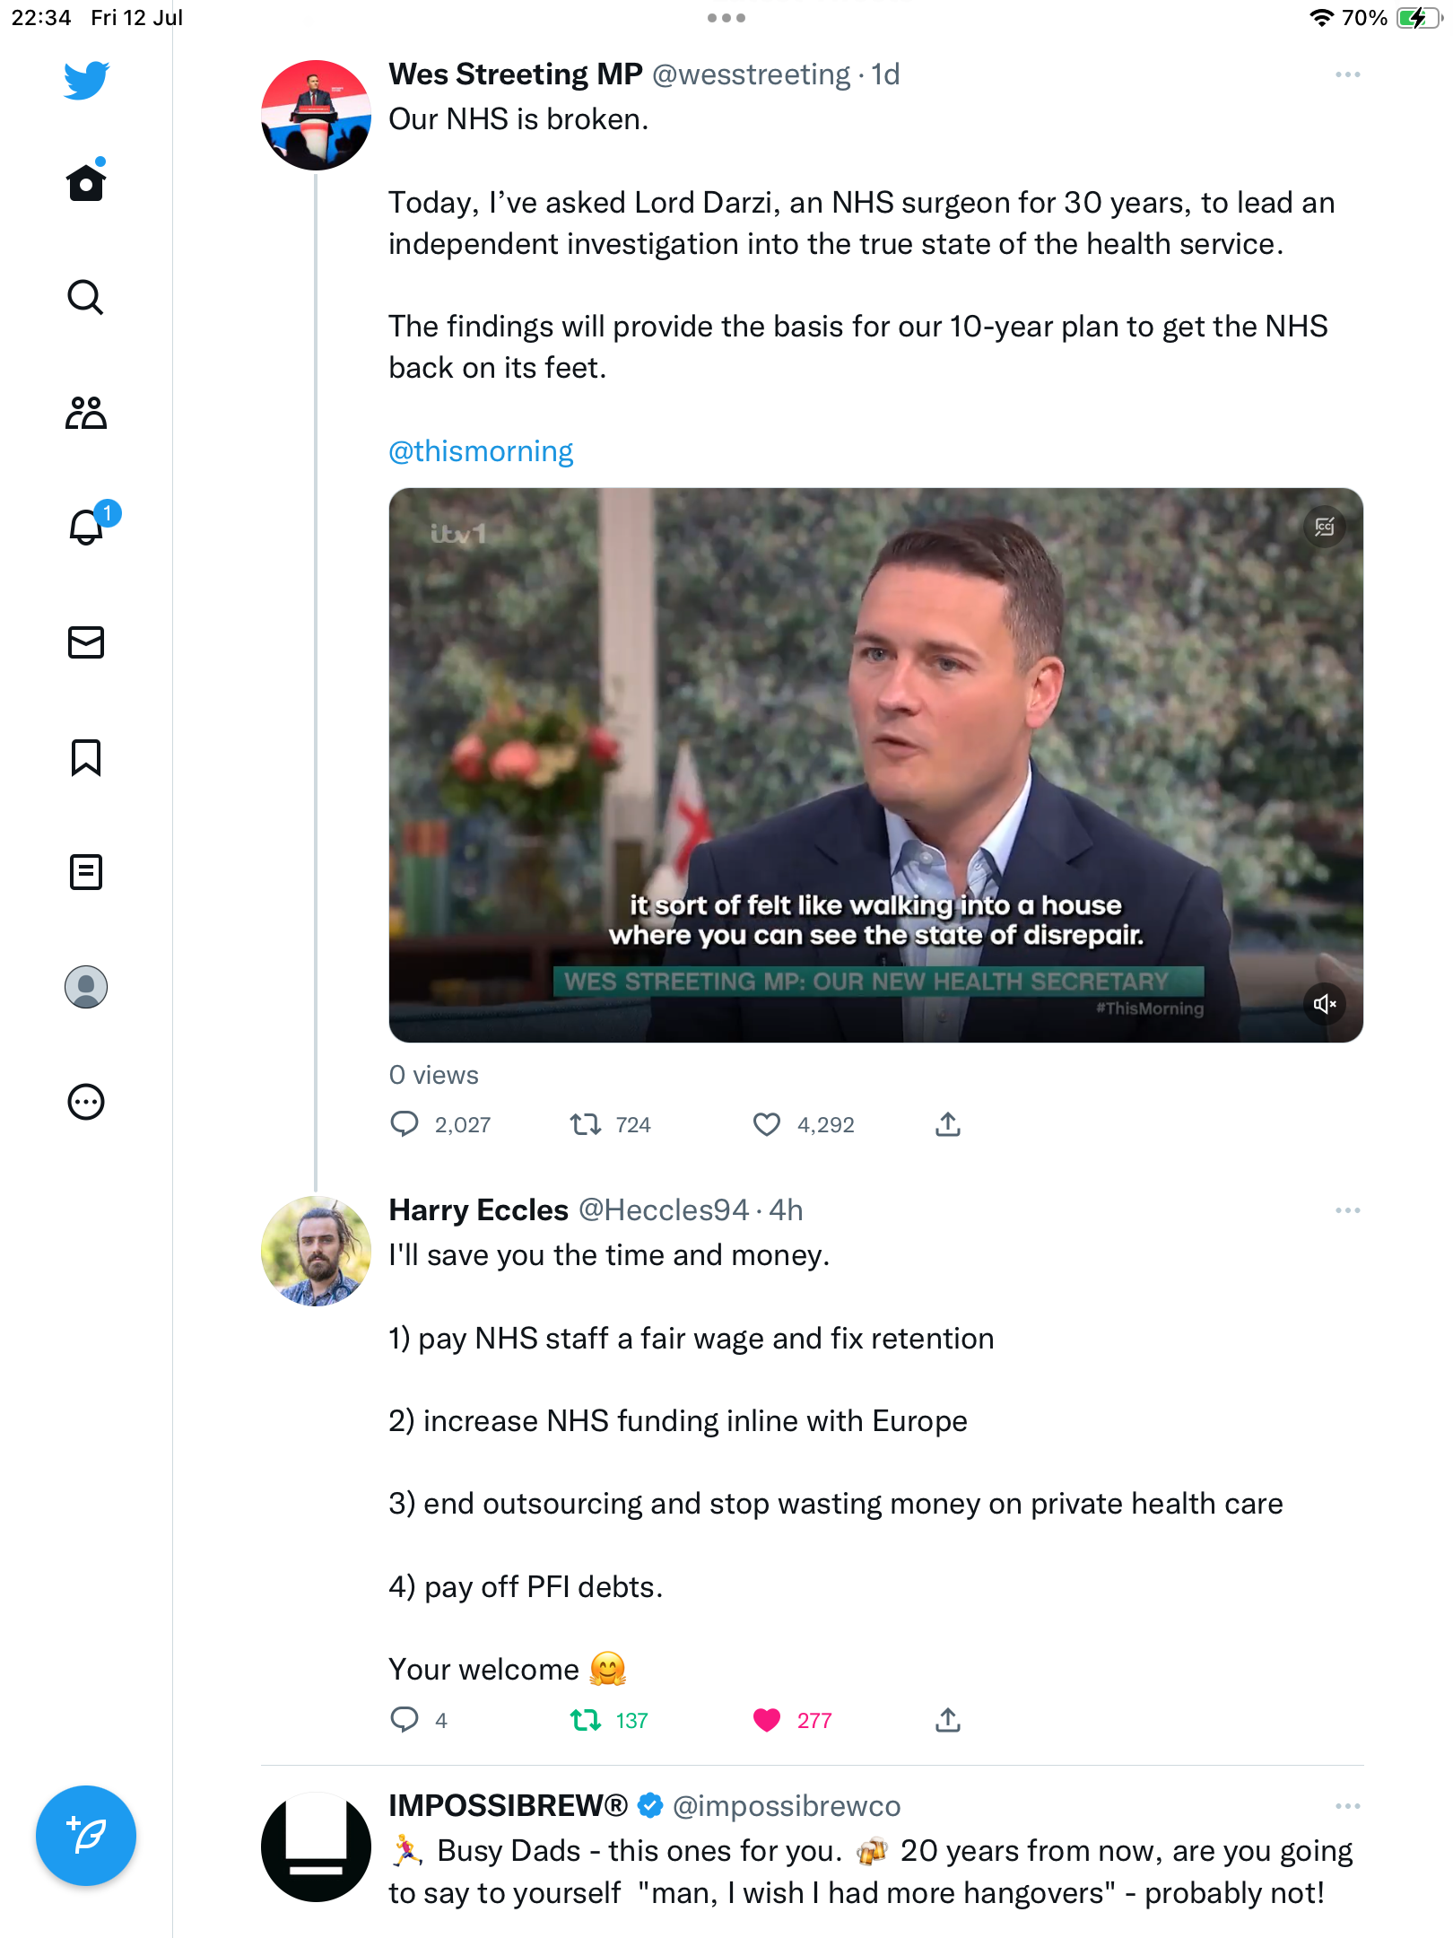Open more options on Harry Eccles' reply
The width and height of the screenshot is (1453, 1938).
(x=1347, y=1210)
